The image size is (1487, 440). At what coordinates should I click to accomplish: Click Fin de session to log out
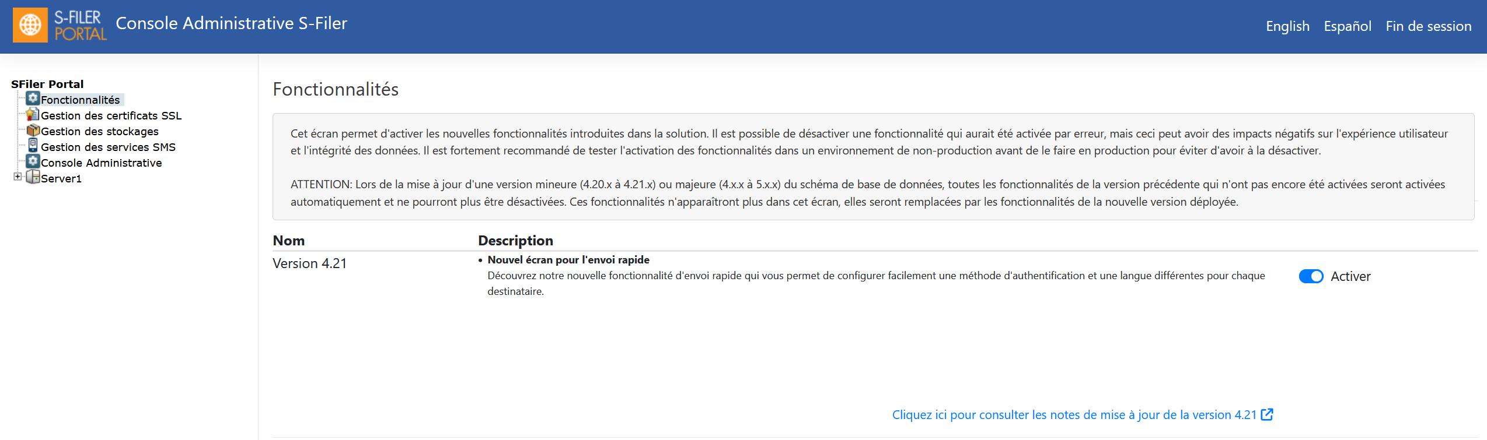1429,26
